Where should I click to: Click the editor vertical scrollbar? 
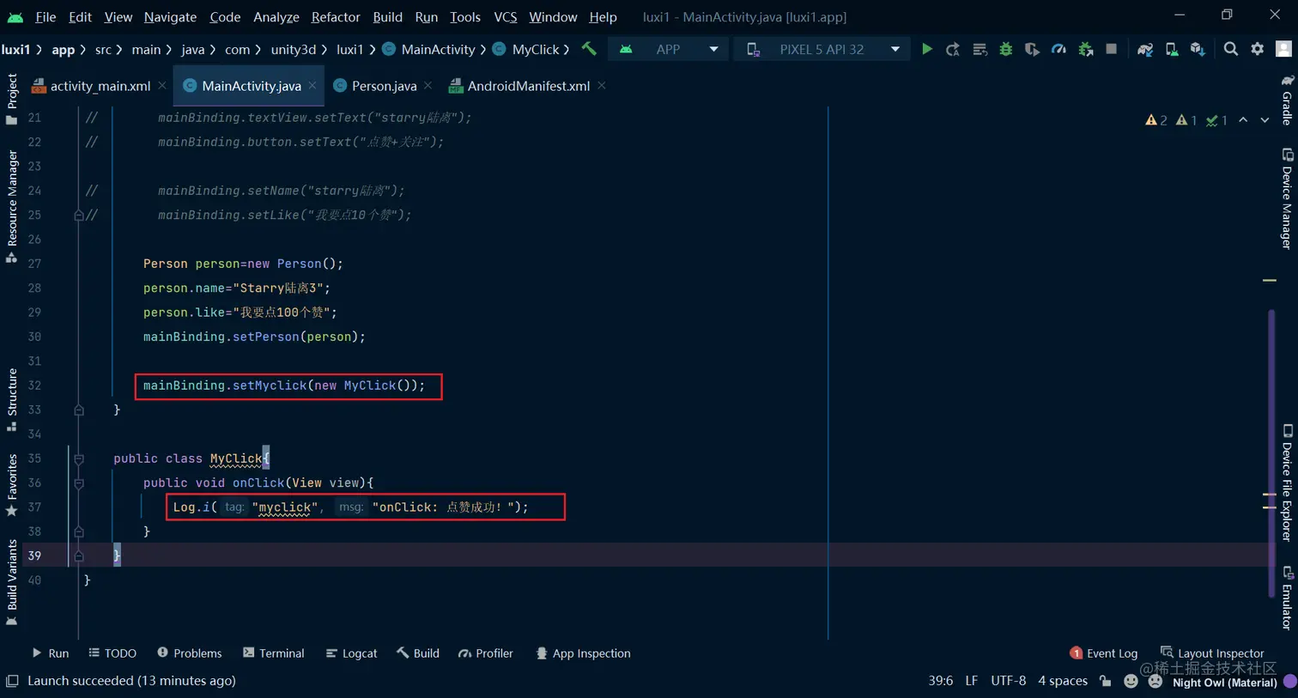coord(1271,453)
